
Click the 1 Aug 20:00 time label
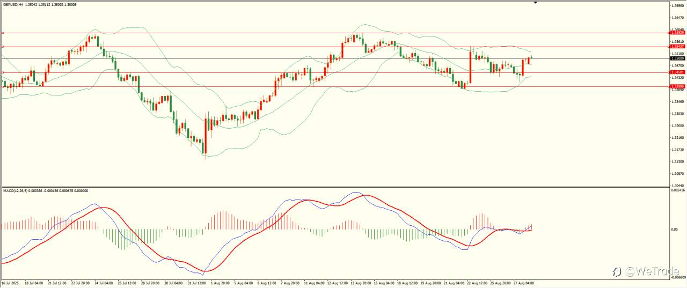point(221,283)
